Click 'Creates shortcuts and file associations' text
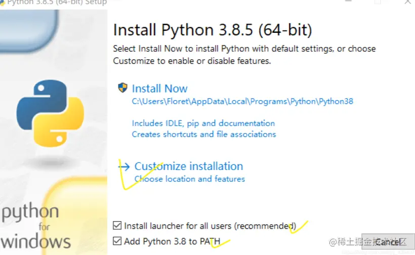Image resolution: width=415 pixels, height=255 pixels. point(204,135)
